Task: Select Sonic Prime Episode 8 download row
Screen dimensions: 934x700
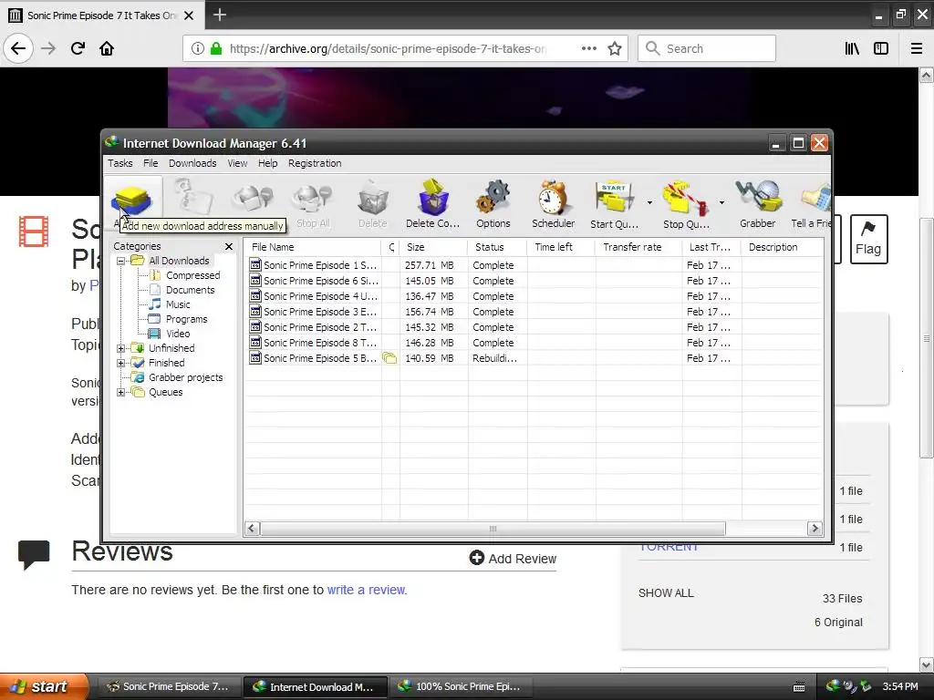Action: (x=533, y=343)
